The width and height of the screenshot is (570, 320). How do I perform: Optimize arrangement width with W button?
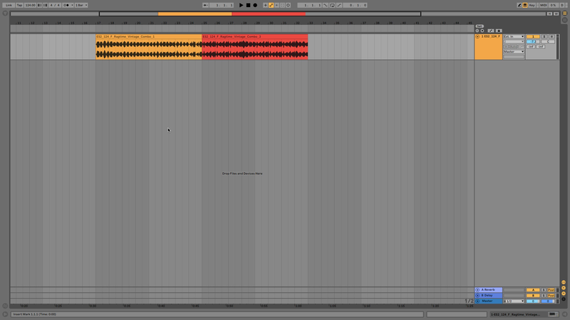556,14
